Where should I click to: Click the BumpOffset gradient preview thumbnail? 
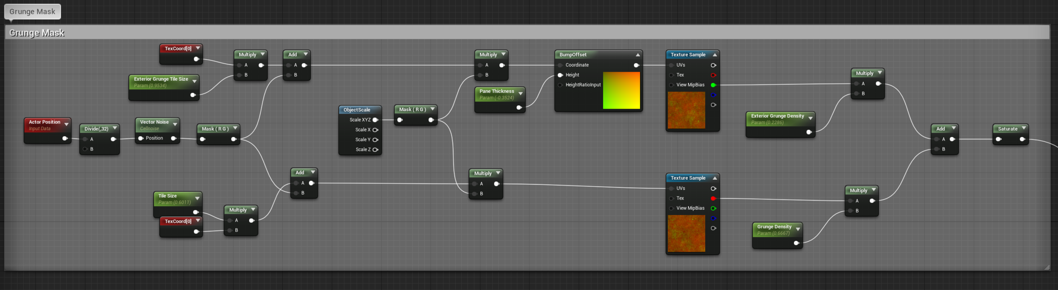(x=621, y=90)
